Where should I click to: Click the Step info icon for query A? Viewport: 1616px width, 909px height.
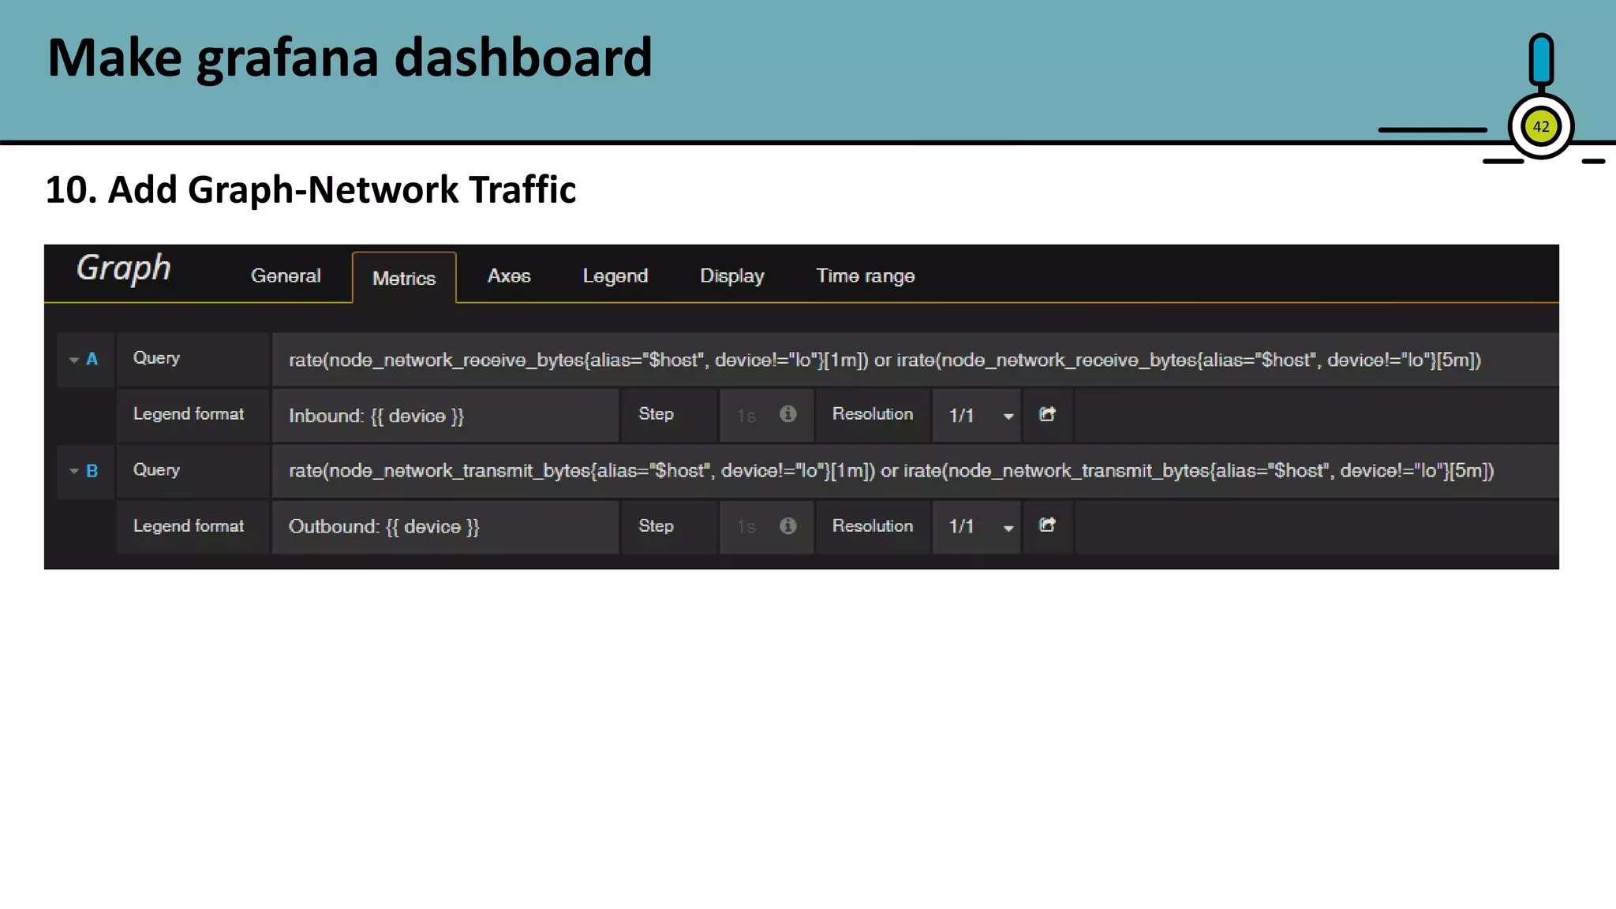pyautogui.click(x=787, y=414)
